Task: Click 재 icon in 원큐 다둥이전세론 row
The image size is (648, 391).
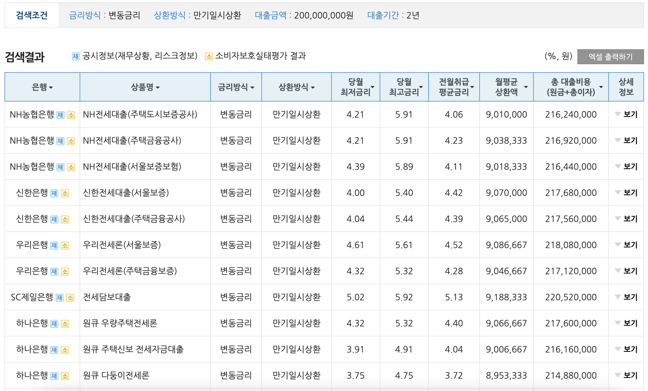Action: click(54, 376)
